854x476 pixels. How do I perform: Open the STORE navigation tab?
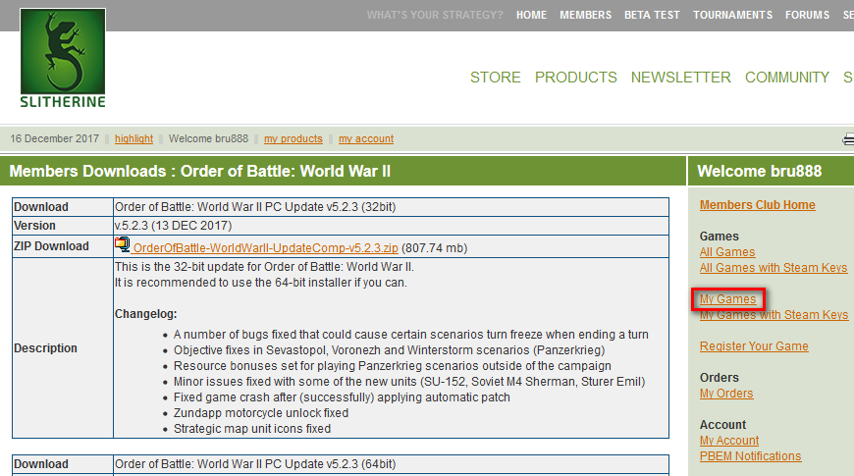[495, 78]
